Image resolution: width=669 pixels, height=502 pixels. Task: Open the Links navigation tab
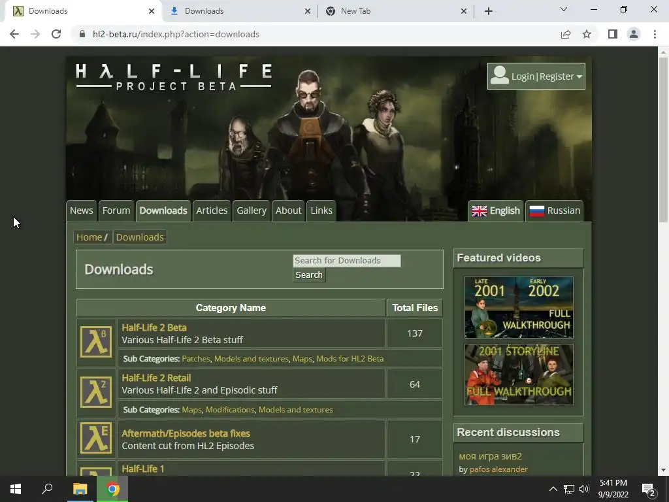click(x=321, y=210)
